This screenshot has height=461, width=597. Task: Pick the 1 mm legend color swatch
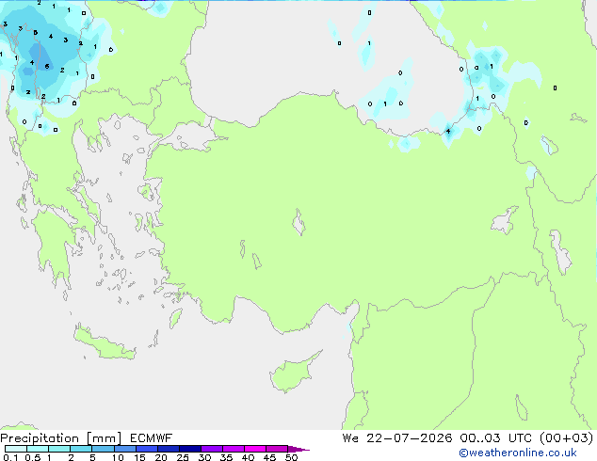59,449
